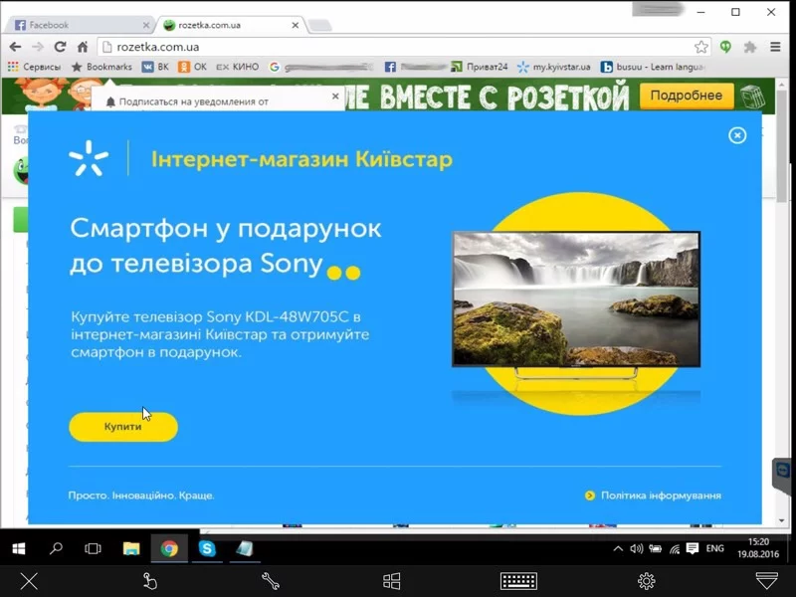Click the browser back arrow

click(x=15, y=47)
